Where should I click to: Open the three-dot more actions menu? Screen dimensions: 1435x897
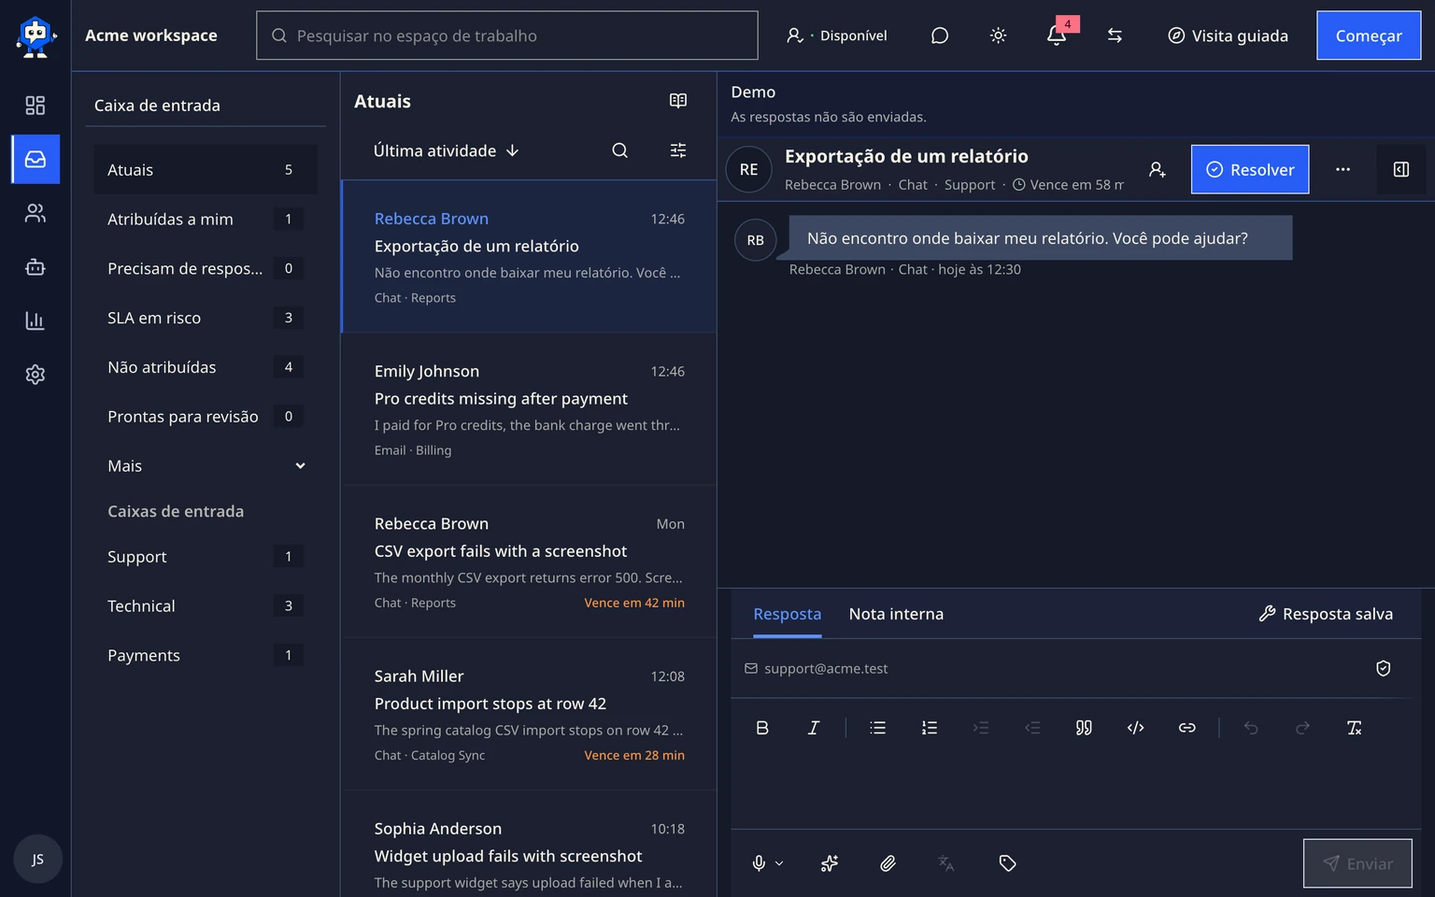pyautogui.click(x=1343, y=169)
